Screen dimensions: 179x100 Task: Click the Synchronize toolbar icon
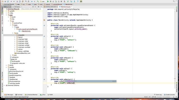click(8, 1)
